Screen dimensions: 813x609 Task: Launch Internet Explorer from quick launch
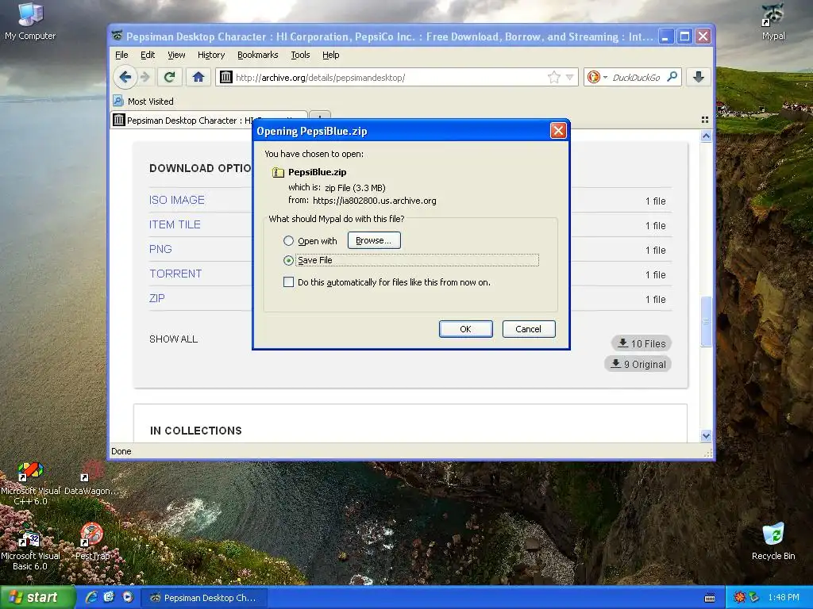click(x=91, y=597)
